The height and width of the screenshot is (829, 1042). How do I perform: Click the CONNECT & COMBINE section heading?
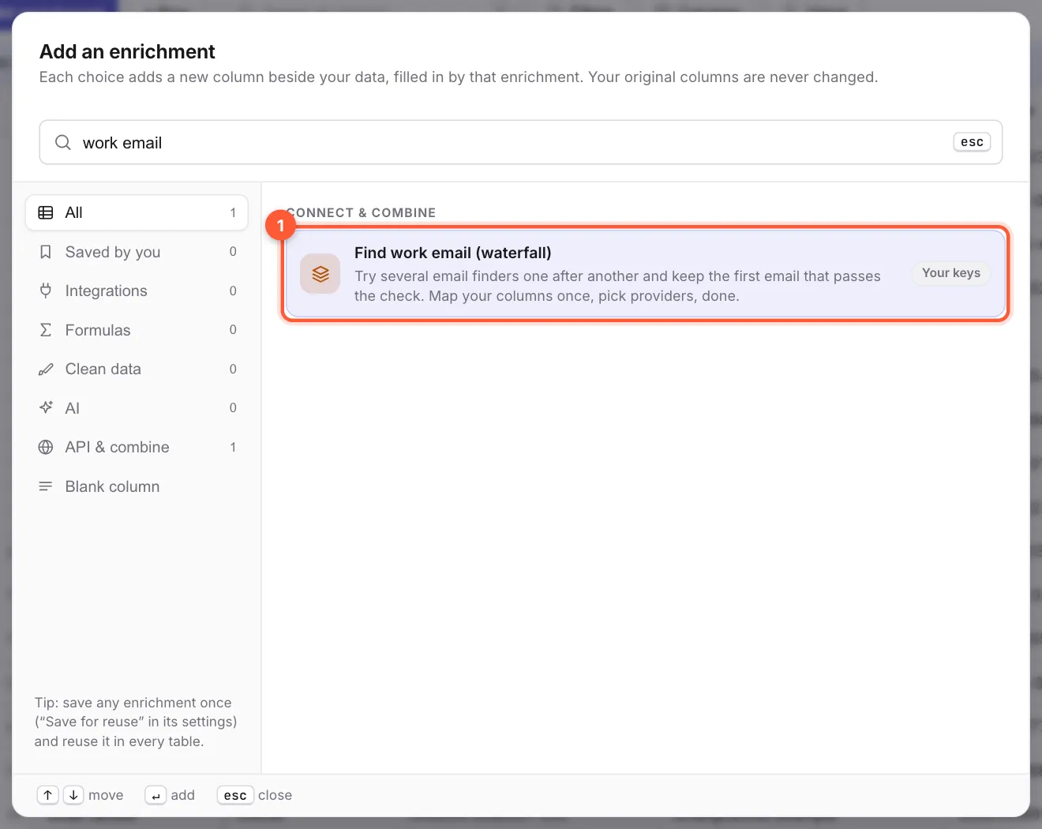361,212
